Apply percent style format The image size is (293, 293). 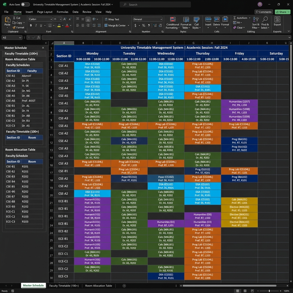click(144, 25)
